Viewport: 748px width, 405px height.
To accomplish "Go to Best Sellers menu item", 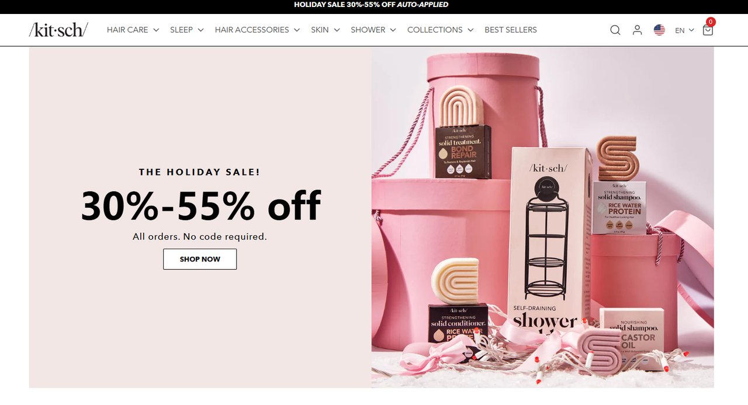I will click(x=511, y=30).
